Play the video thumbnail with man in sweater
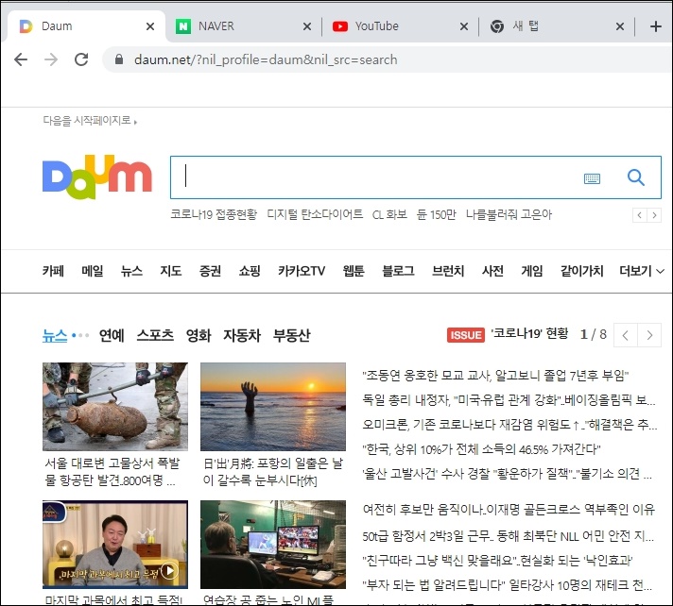Screen dimensions: 673x606 tap(115, 545)
